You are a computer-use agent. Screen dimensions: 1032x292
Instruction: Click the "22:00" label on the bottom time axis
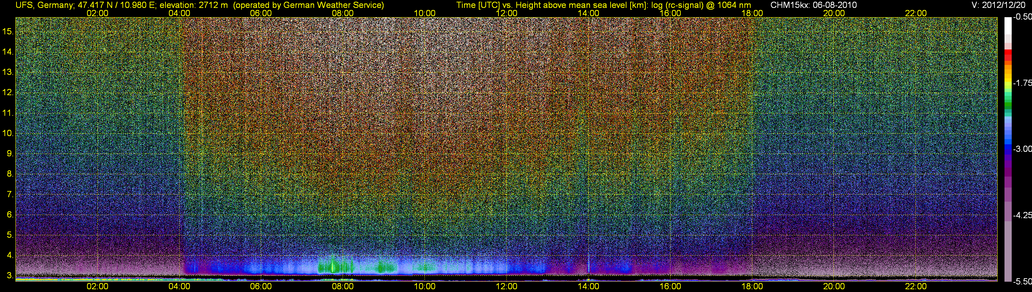click(x=916, y=287)
